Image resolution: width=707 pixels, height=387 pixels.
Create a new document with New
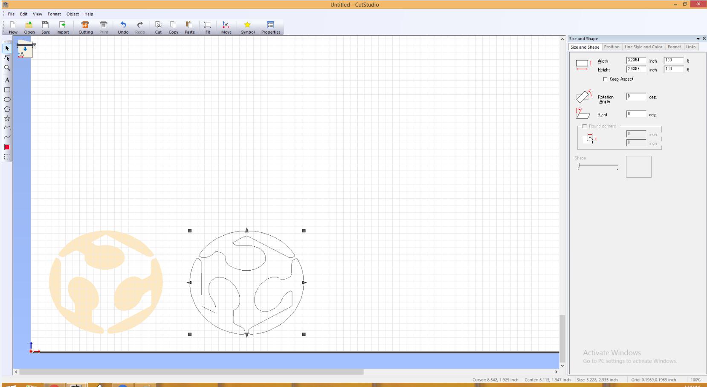[x=13, y=27]
